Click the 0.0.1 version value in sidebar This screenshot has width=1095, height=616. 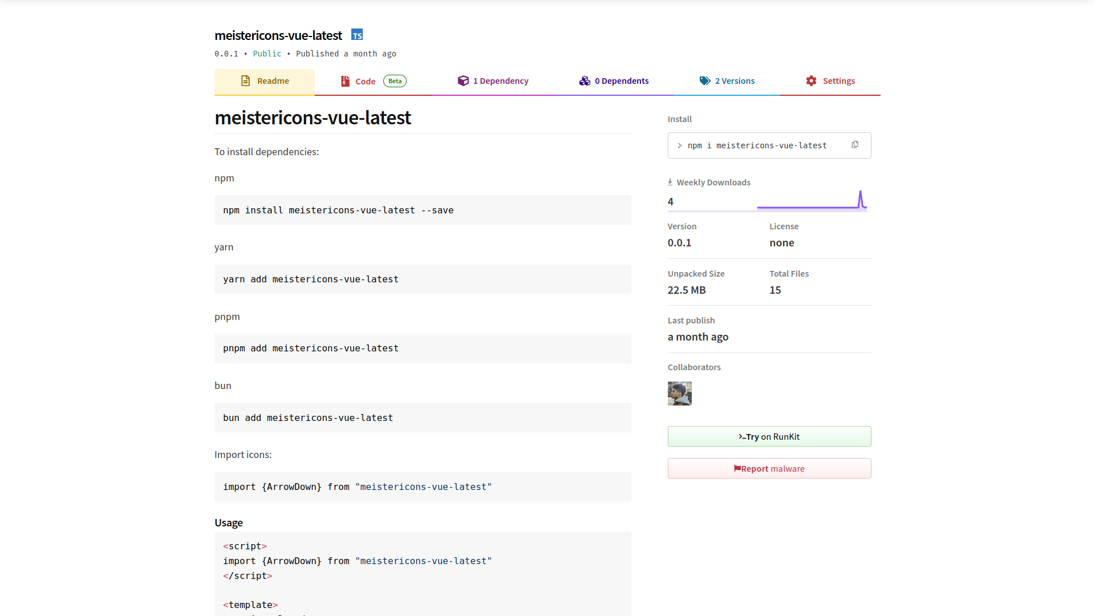tap(679, 243)
